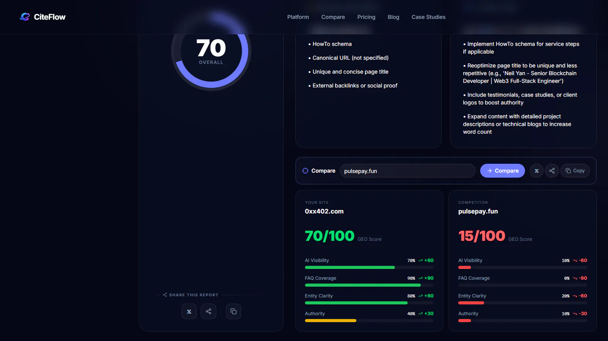
Task: Click your site Authority progress bar
Action: [369, 321]
